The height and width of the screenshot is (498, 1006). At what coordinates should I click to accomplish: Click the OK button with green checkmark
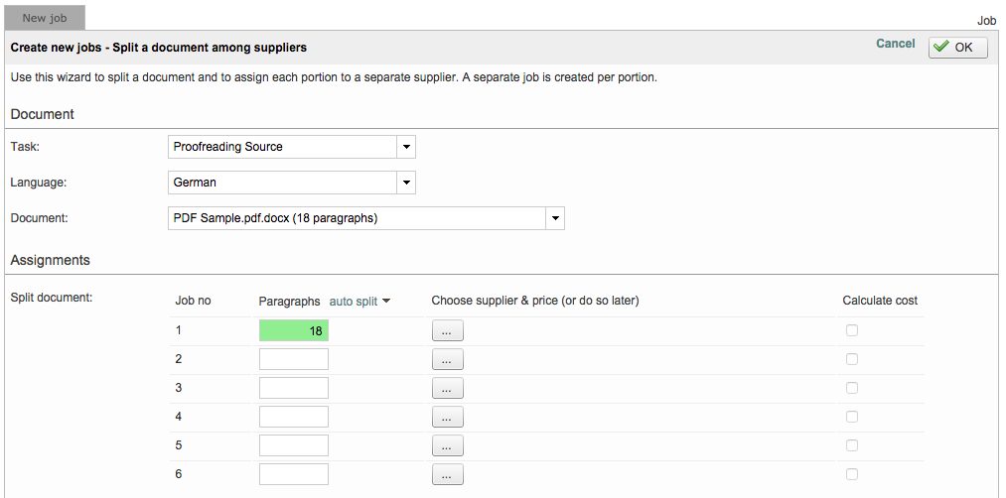click(x=957, y=48)
